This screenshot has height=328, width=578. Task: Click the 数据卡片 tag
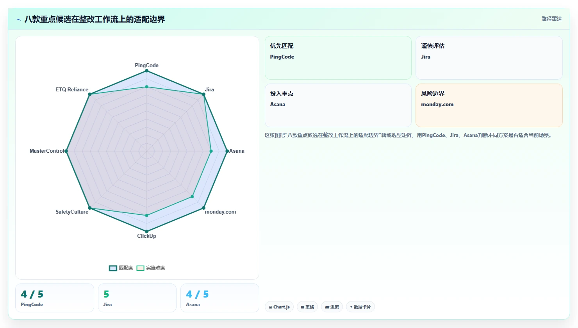(x=360, y=307)
